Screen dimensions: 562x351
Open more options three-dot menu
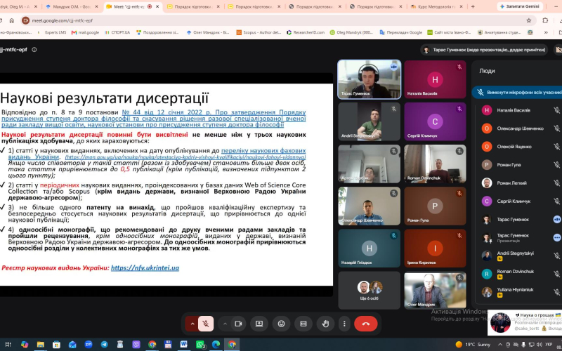click(344, 324)
